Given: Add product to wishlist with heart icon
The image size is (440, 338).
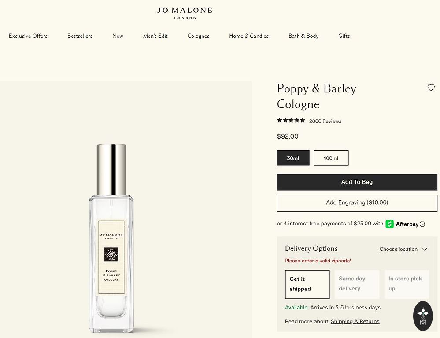Looking at the screenshot, I should click(431, 88).
